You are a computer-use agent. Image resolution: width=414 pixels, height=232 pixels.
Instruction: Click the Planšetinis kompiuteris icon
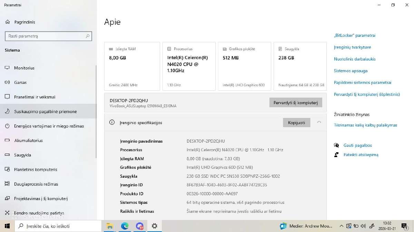[7, 169]
